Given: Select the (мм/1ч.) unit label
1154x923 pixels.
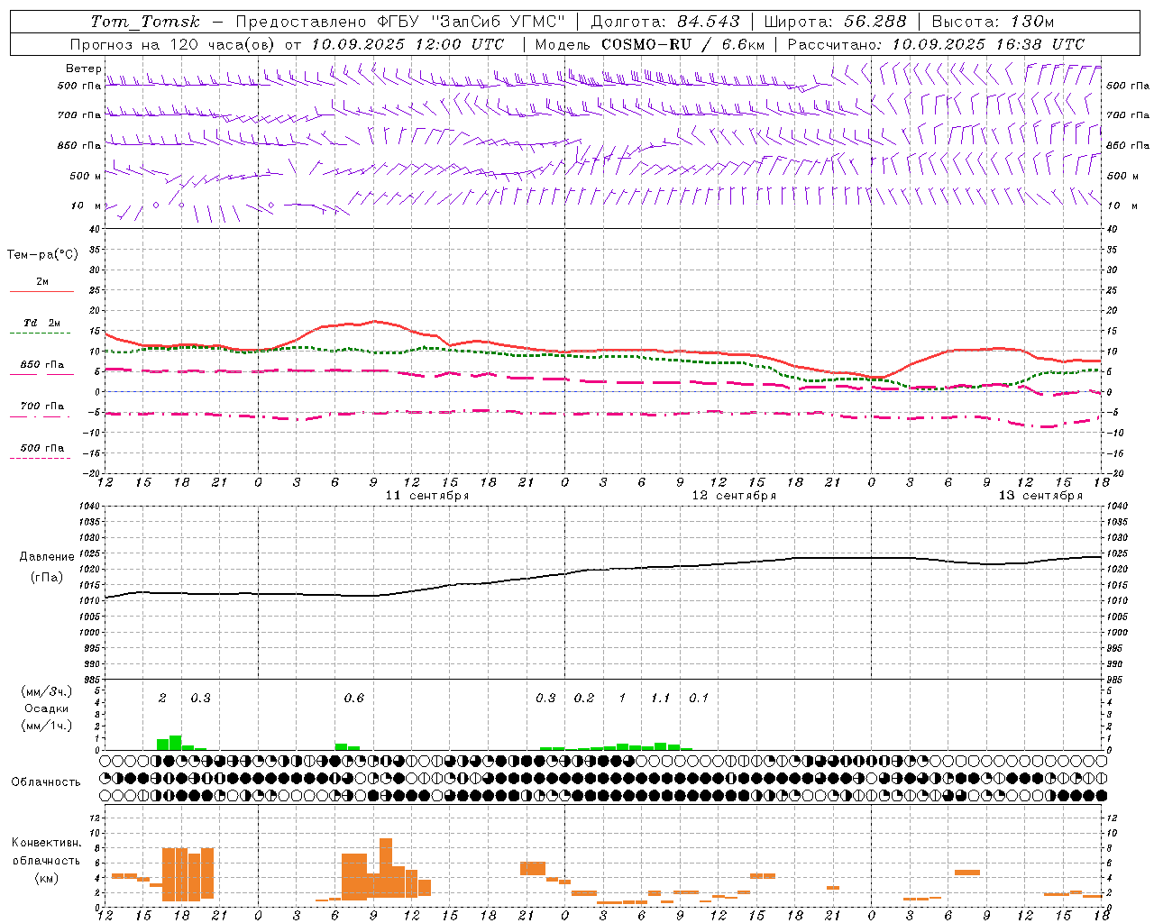Looking at the screenshot, I should coord(47,726).
